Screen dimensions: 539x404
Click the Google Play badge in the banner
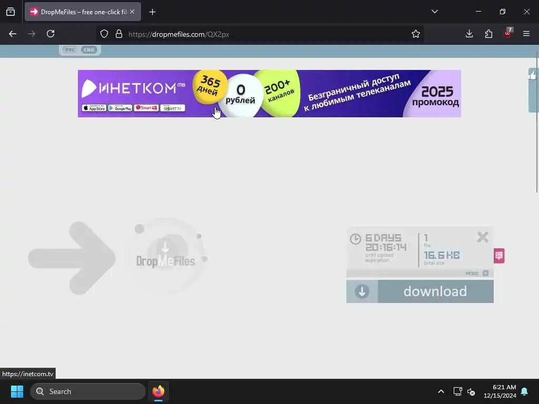click(x=121, y=108)
